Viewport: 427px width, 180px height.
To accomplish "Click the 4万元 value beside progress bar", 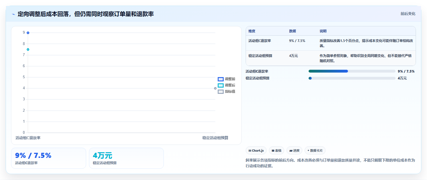I will (402, 78).
